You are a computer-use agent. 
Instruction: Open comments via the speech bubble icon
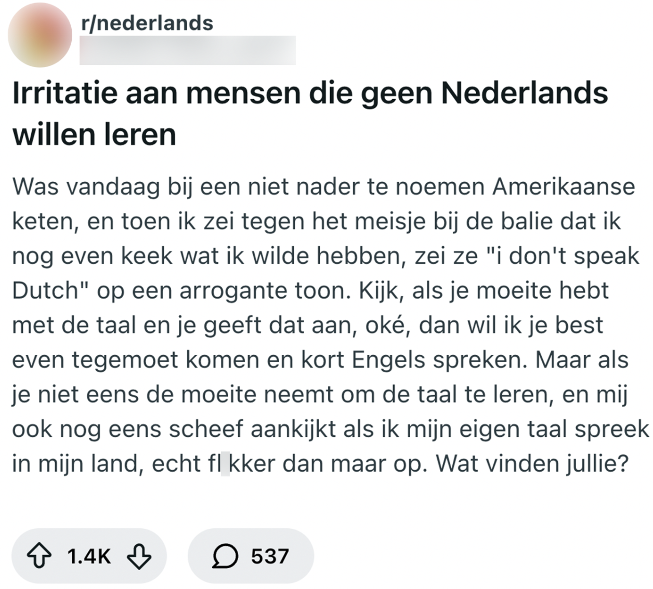click(x=226, y=555)
